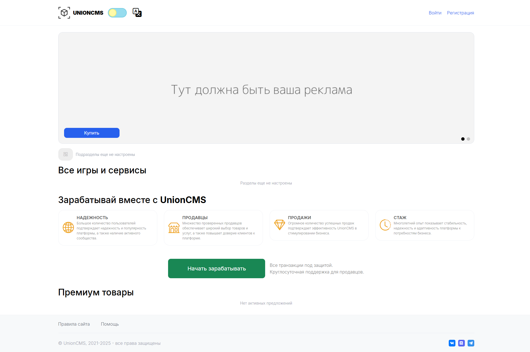This screenshot has width=530, height=352.
Task: Open the Регистрация sign-up link
Action: pyautogui.click(x=460, y=13)
